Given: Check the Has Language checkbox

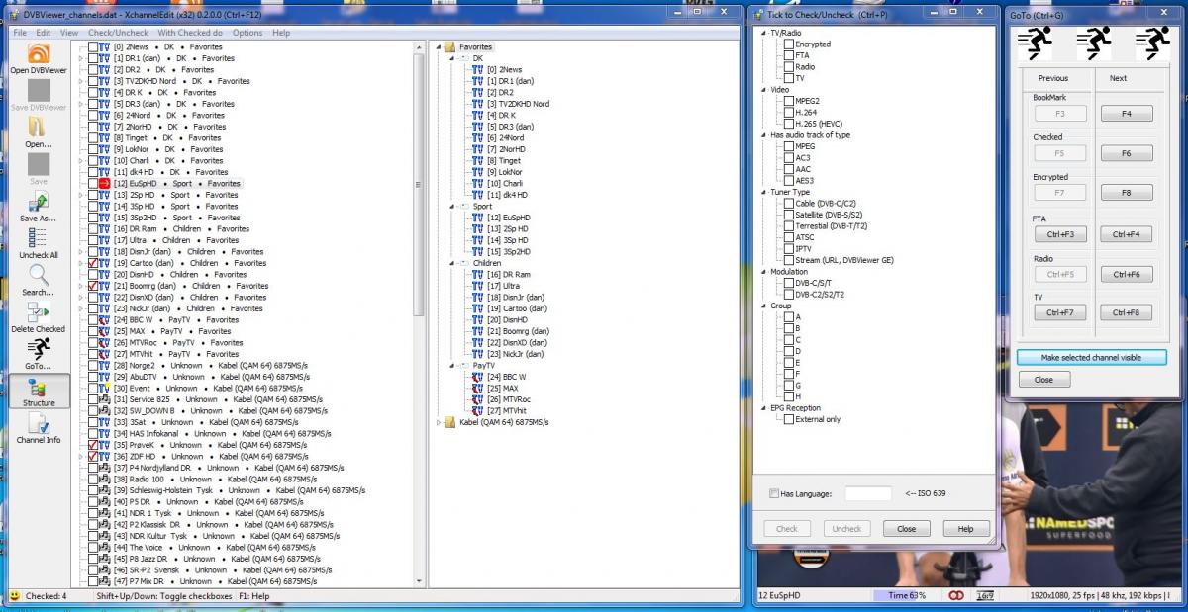Looking at the screenshot, I should pyautogui.click(x=774, y=493).
